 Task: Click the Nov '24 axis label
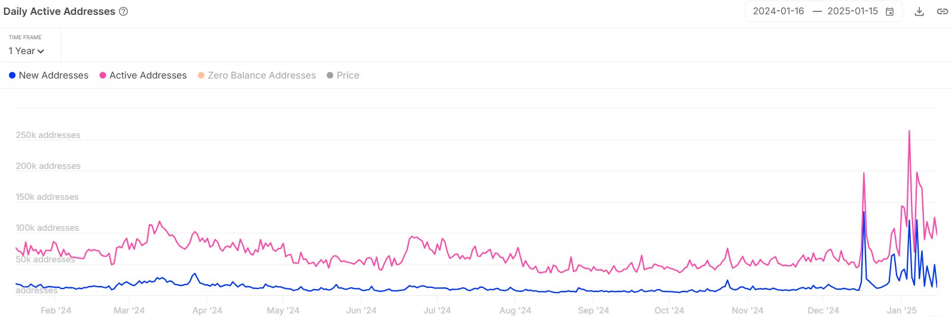coord(747,310)
